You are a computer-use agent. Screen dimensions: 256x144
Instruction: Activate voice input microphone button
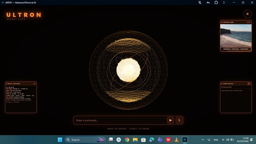click(x=179, y=120)
